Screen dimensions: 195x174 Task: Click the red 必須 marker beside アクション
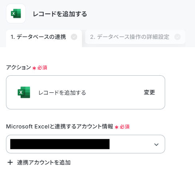pyautogui.click(x=42, y=68)
